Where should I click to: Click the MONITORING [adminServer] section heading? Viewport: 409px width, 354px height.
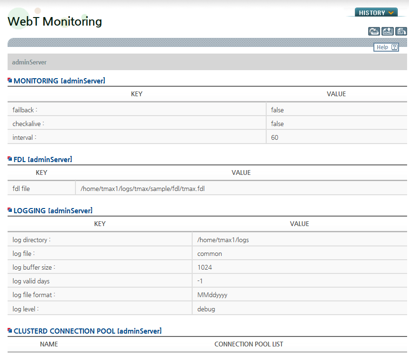pos(59,81)
